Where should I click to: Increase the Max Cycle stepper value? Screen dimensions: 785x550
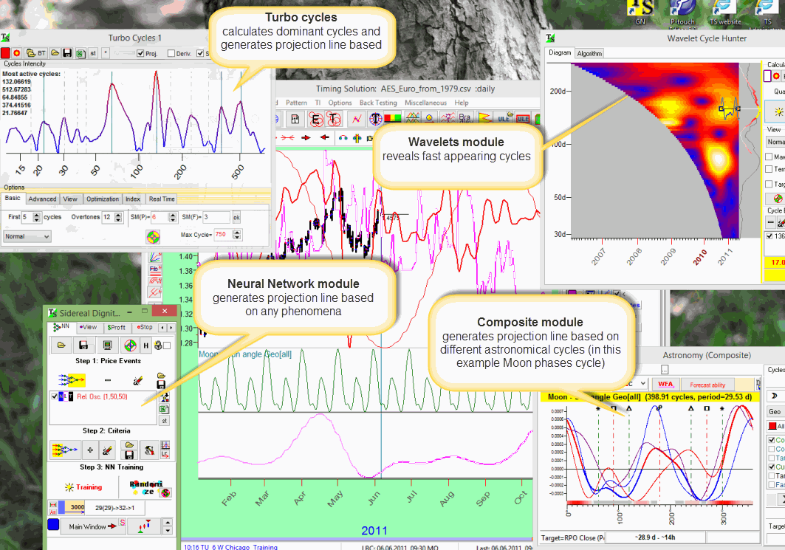pos(236,233)
